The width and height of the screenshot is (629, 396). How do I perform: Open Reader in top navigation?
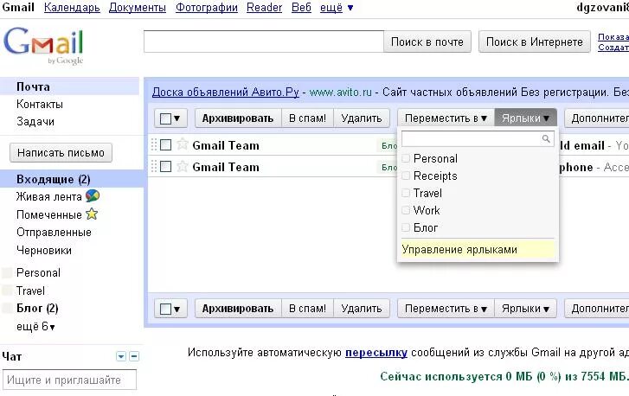[x=264, y=7]
